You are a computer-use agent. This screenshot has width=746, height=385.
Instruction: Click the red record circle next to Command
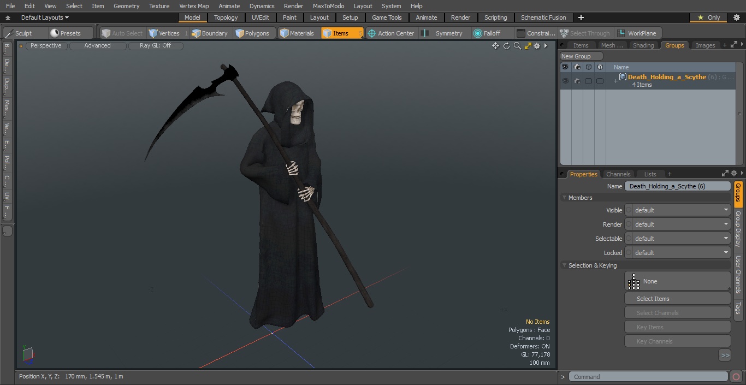pyautogui.click(x=736, y=377)
